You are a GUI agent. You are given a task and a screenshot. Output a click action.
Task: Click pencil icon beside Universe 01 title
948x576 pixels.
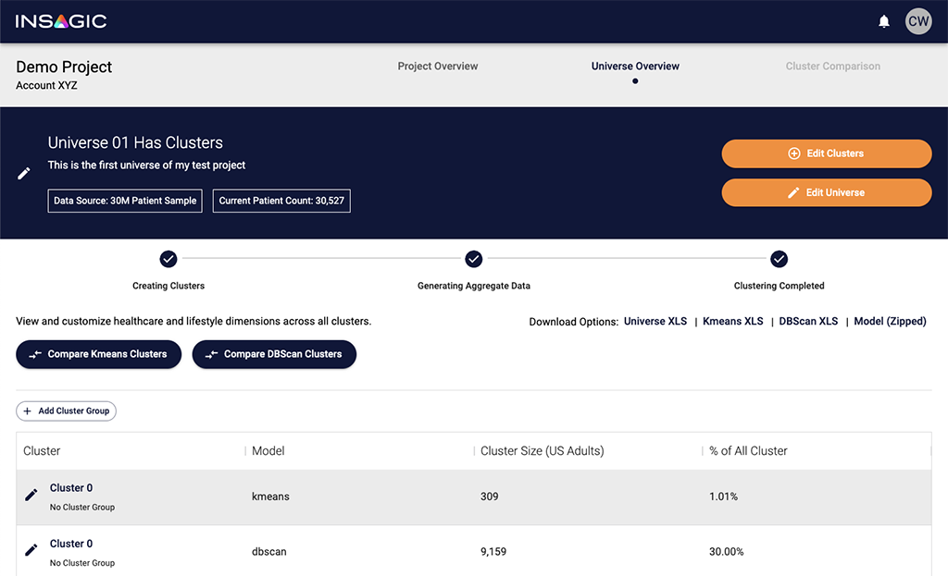tap(25, 174)
